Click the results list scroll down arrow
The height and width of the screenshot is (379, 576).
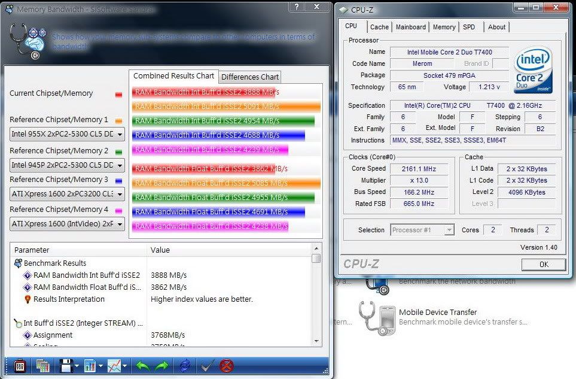[316, 341]
